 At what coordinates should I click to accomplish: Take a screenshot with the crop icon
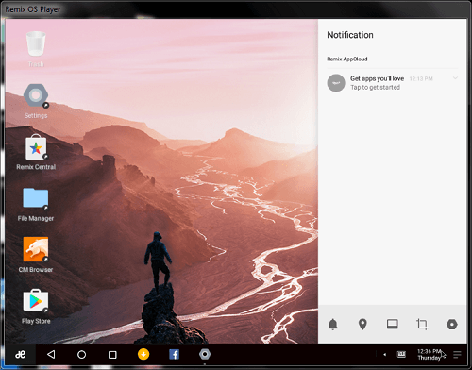coord(422,324)
